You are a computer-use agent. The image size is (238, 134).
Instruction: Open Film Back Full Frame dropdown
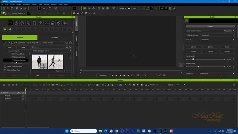coord(217,74)
